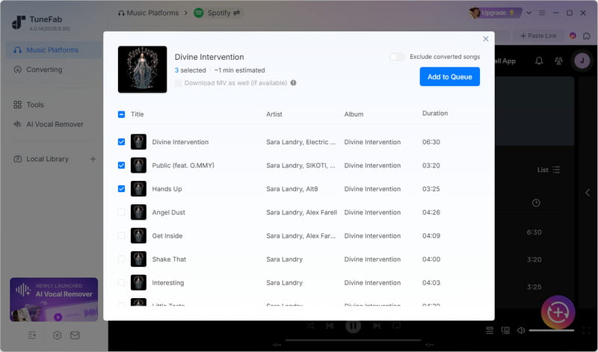The width and height of the screenshot is (598, 352).
Task: Pause playback with the pause button
Action: (x=353, y=325)
